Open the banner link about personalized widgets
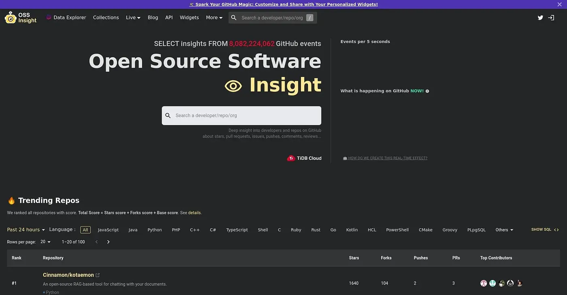 coord(283,4)
